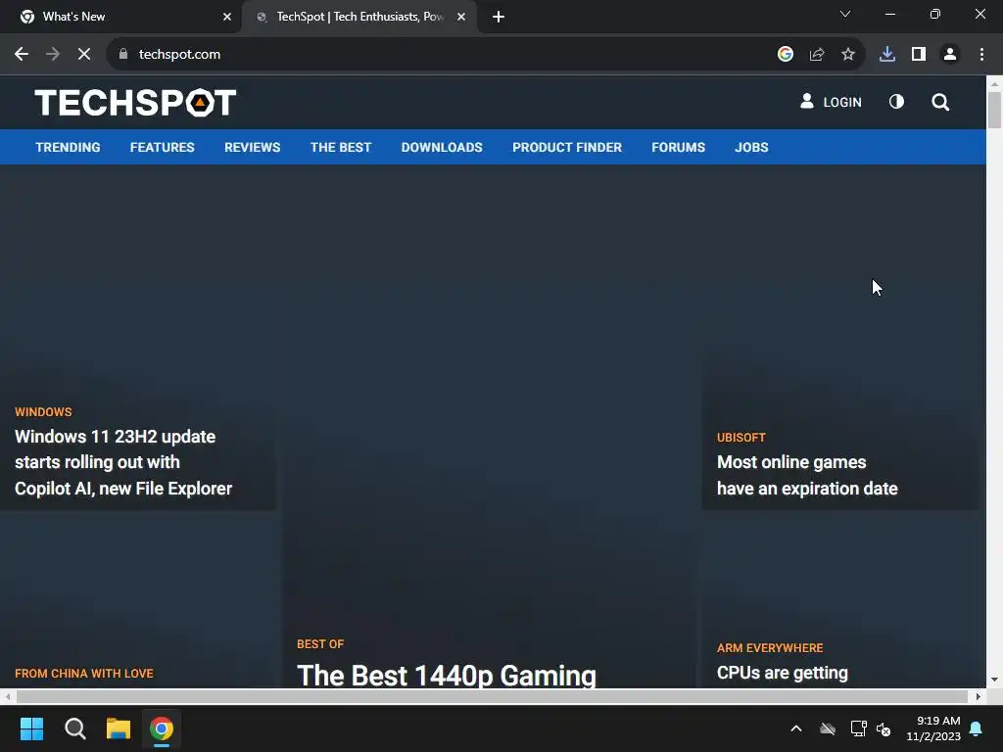Open the Windows 11 23H2 update article
The image size is (1003, 752).
123,462
